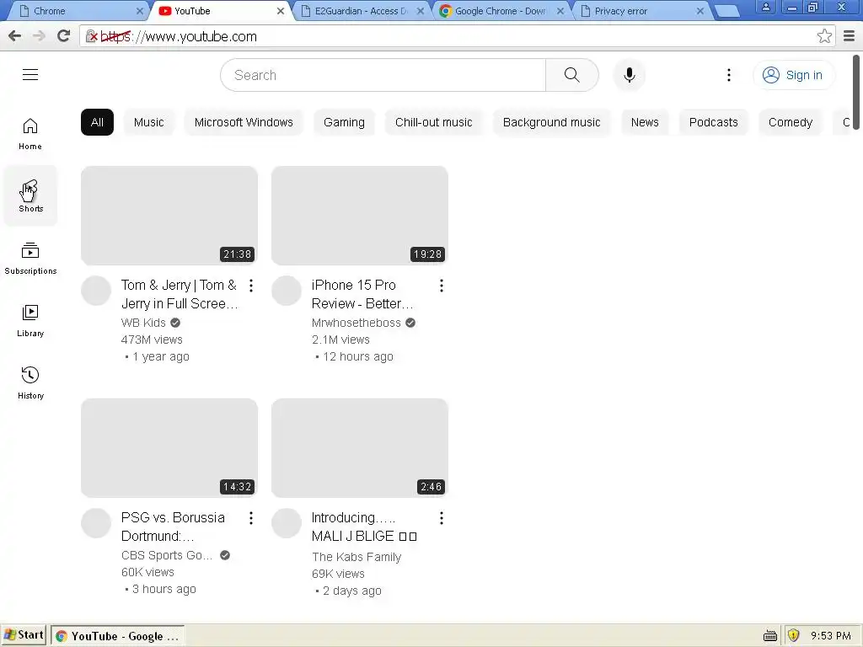Open the 19:28 iPhone review thumbnail
Image resolution: width=863 pixels, height=647 pixels.
tap(360, 216)
